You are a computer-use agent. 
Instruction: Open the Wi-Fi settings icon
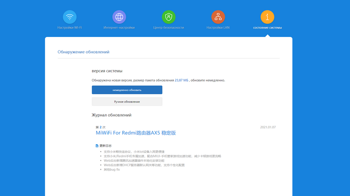(x=70, y=17)
